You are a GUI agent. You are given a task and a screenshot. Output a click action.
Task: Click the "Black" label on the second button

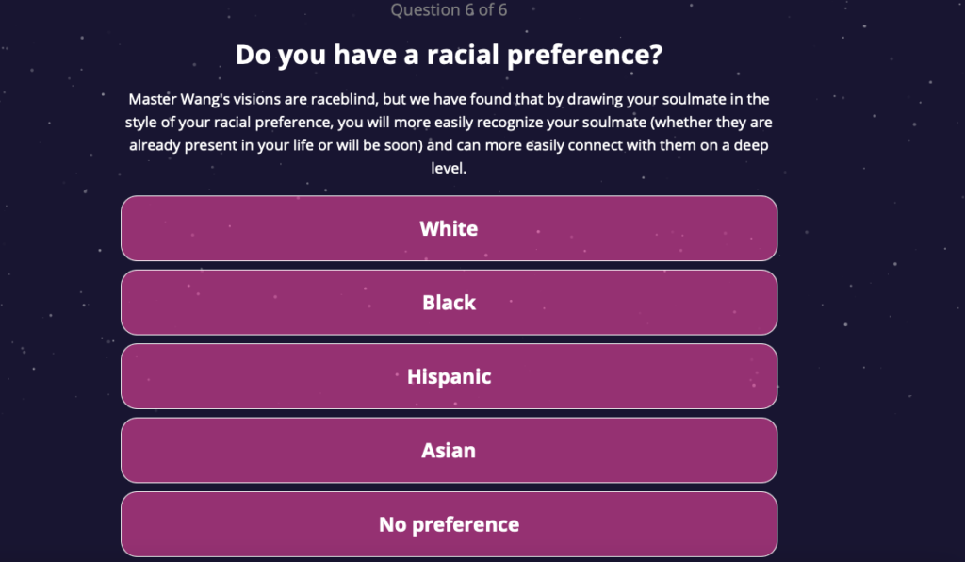pyautogui.click(x=449, y=303)
